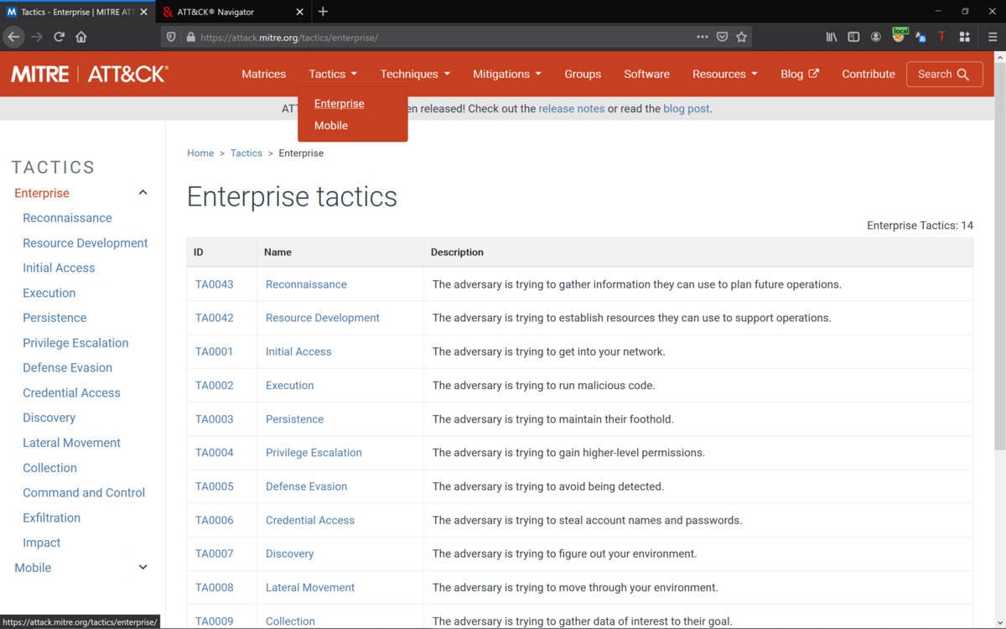Choose Enterprise in Tactics dropdown
This screenshot has height=629, width=1006.
[x=340, y=103]
